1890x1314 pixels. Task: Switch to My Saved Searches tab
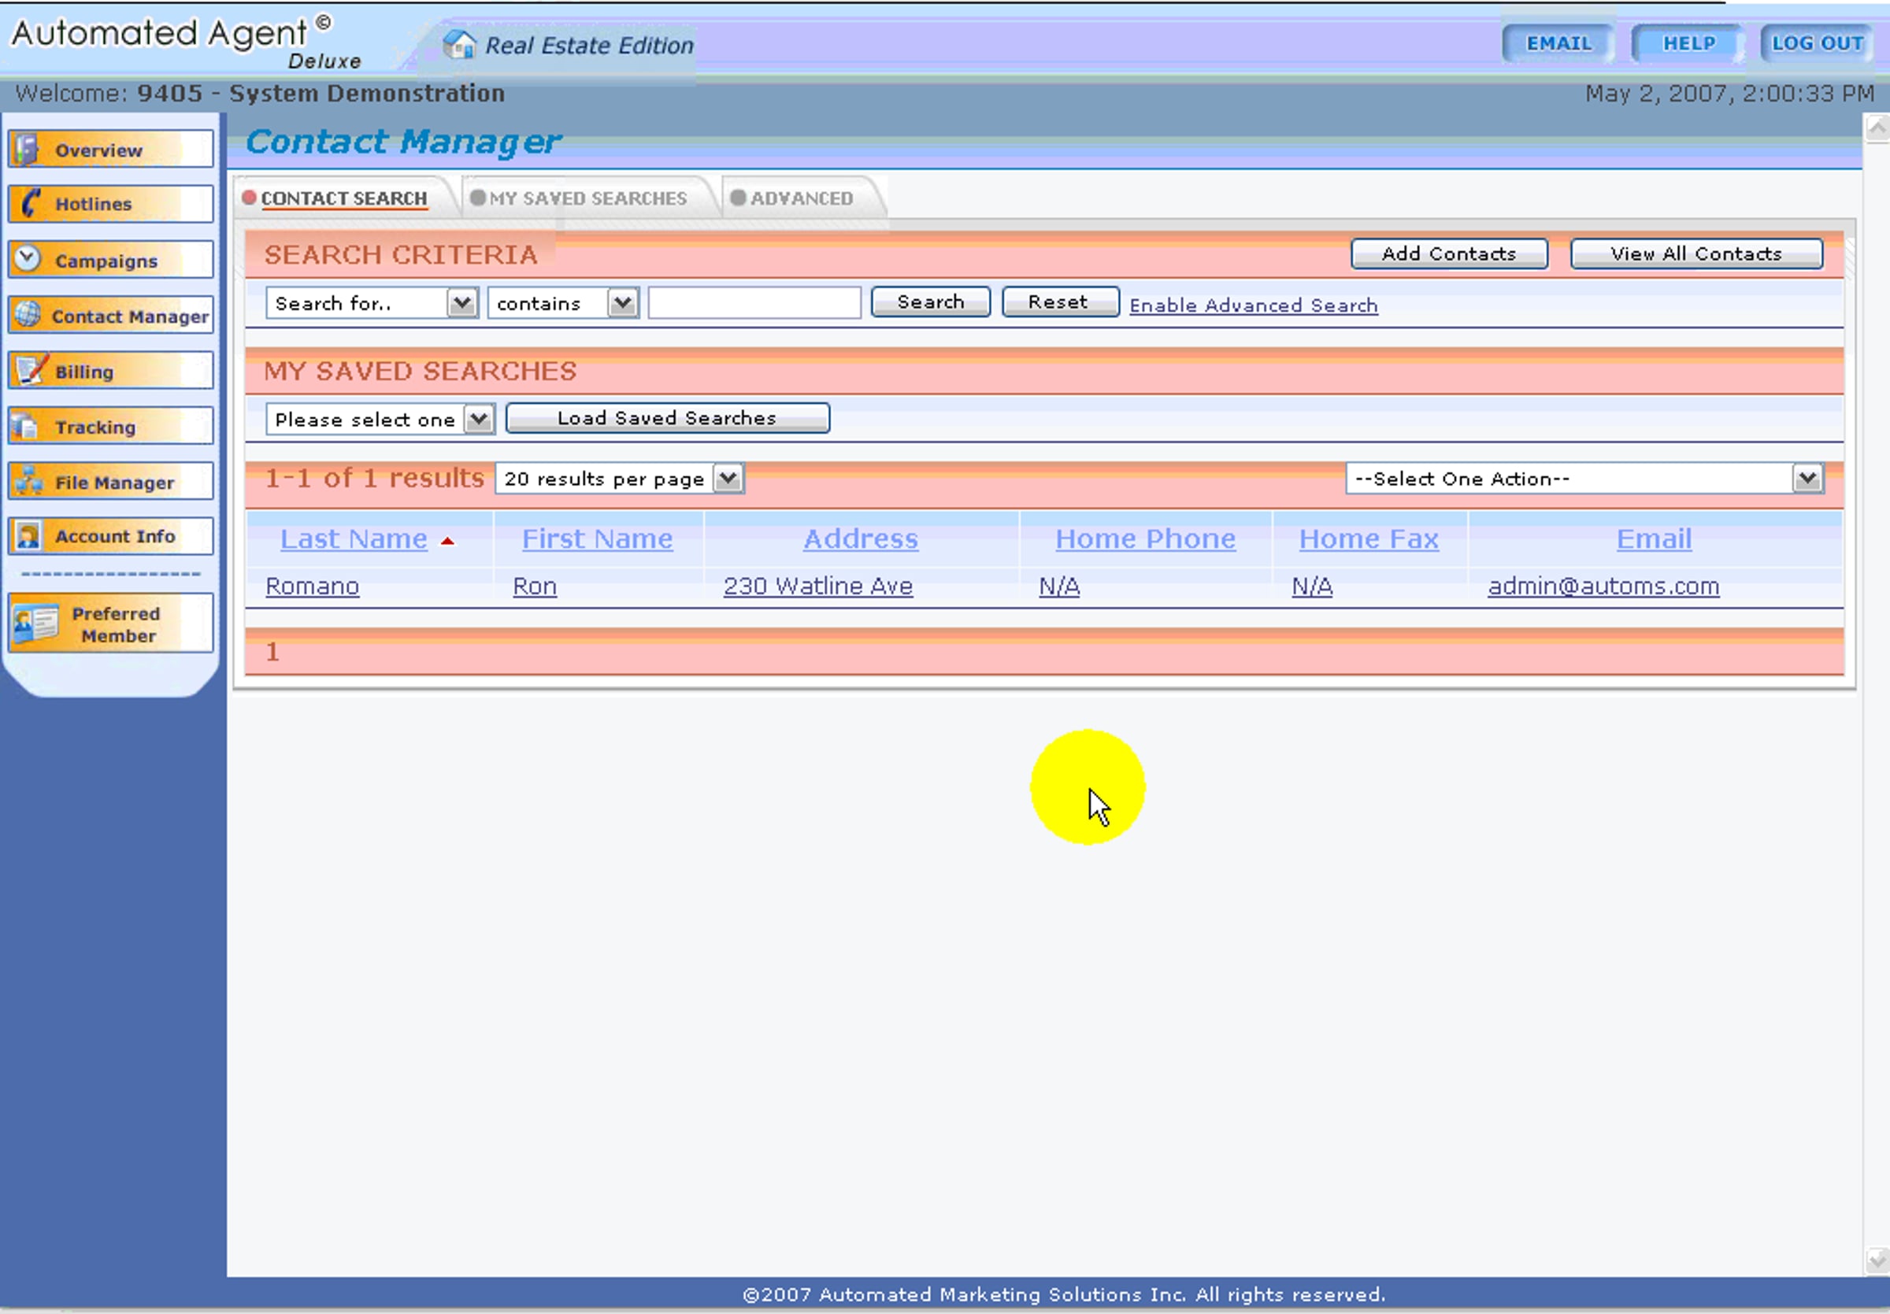(587, 199)
